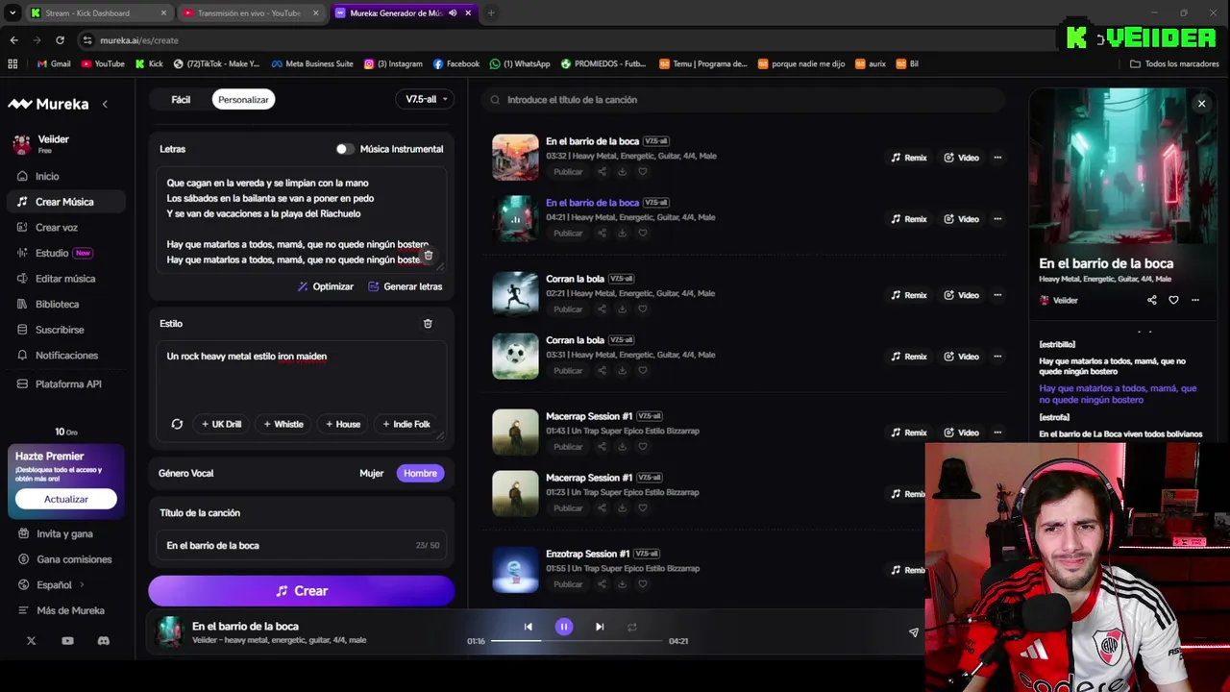Reload the browser page
This screenshot has height=692, width=1230.
point(60,40)
